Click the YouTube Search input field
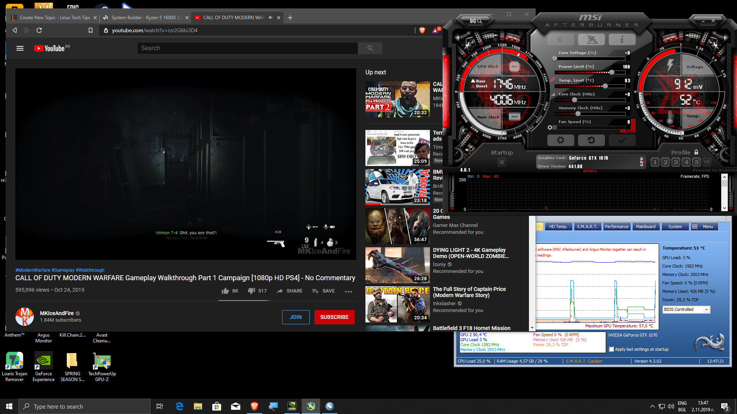Image resolution: width=737 pixels, height=414 pixels. tap(248, 48)
